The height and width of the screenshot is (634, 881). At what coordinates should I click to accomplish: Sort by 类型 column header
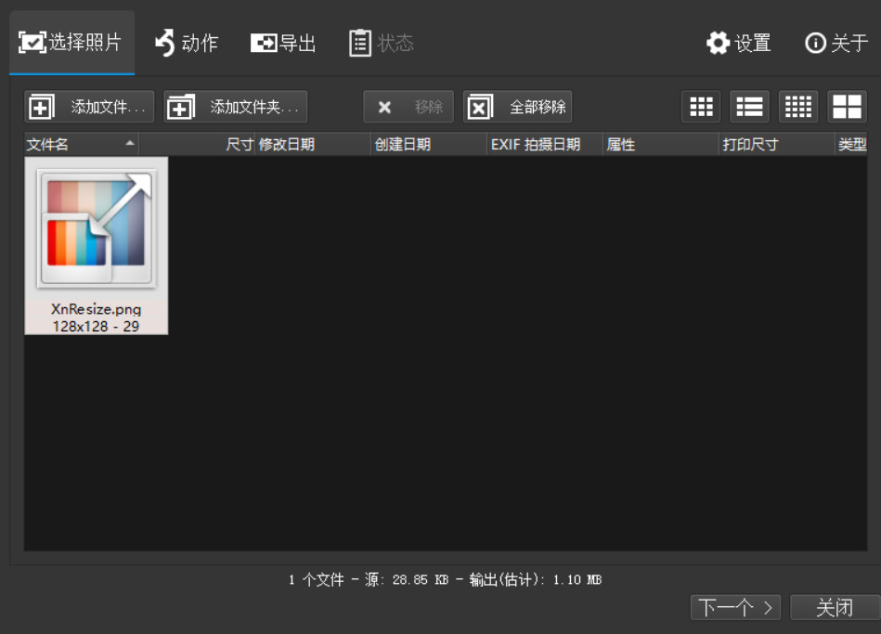pyautogui.click(x=851, y=145)
